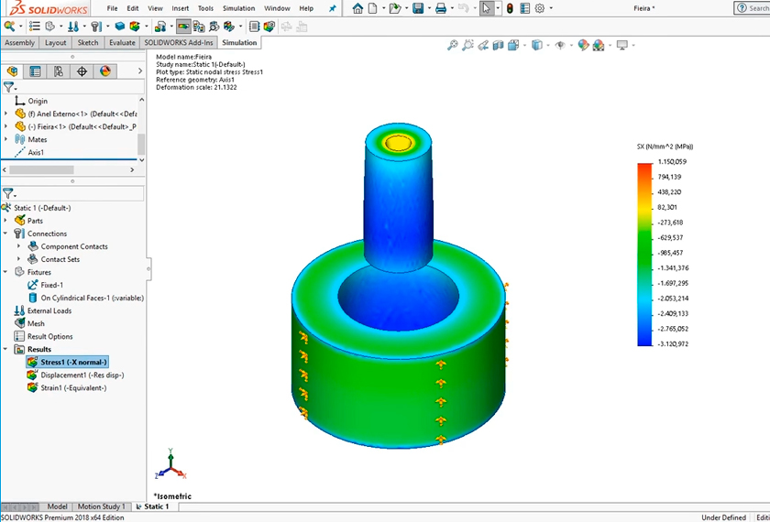Toggle the Hide/Show Items eye icon
This screenshot has height=522, width=770.
click(x=559, y=45)
